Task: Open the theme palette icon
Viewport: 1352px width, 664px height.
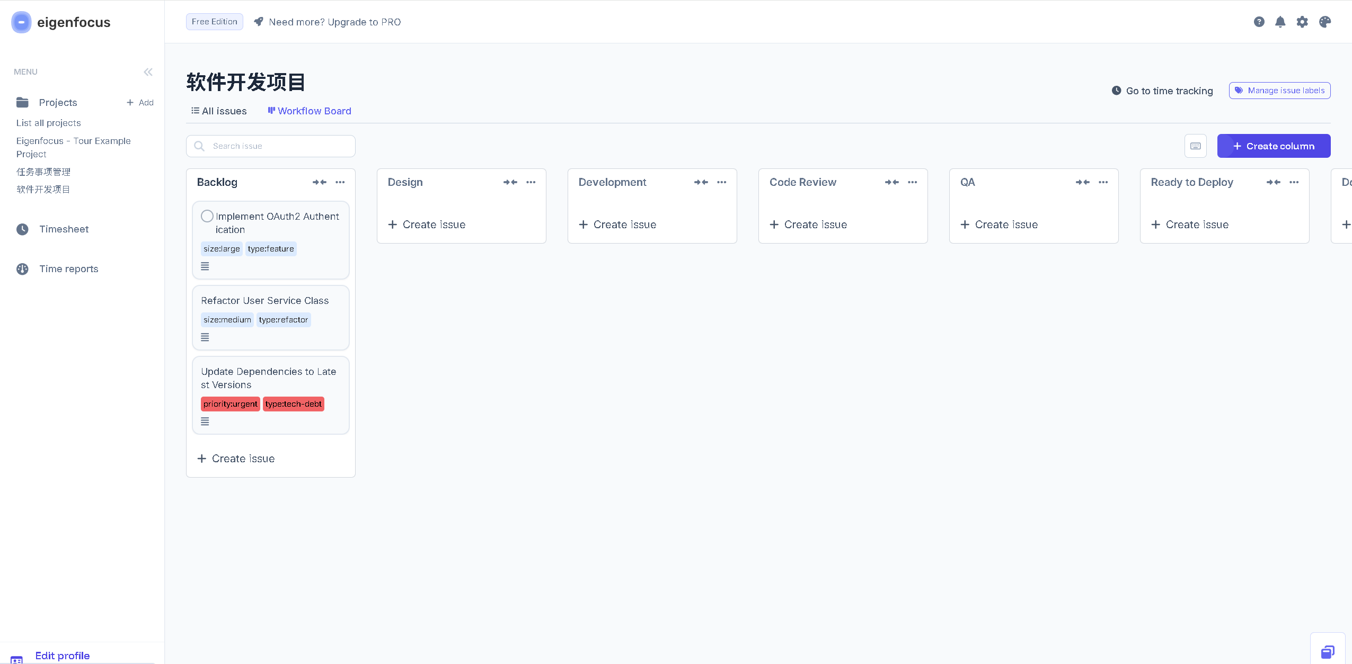Action: pos(1324,22)
